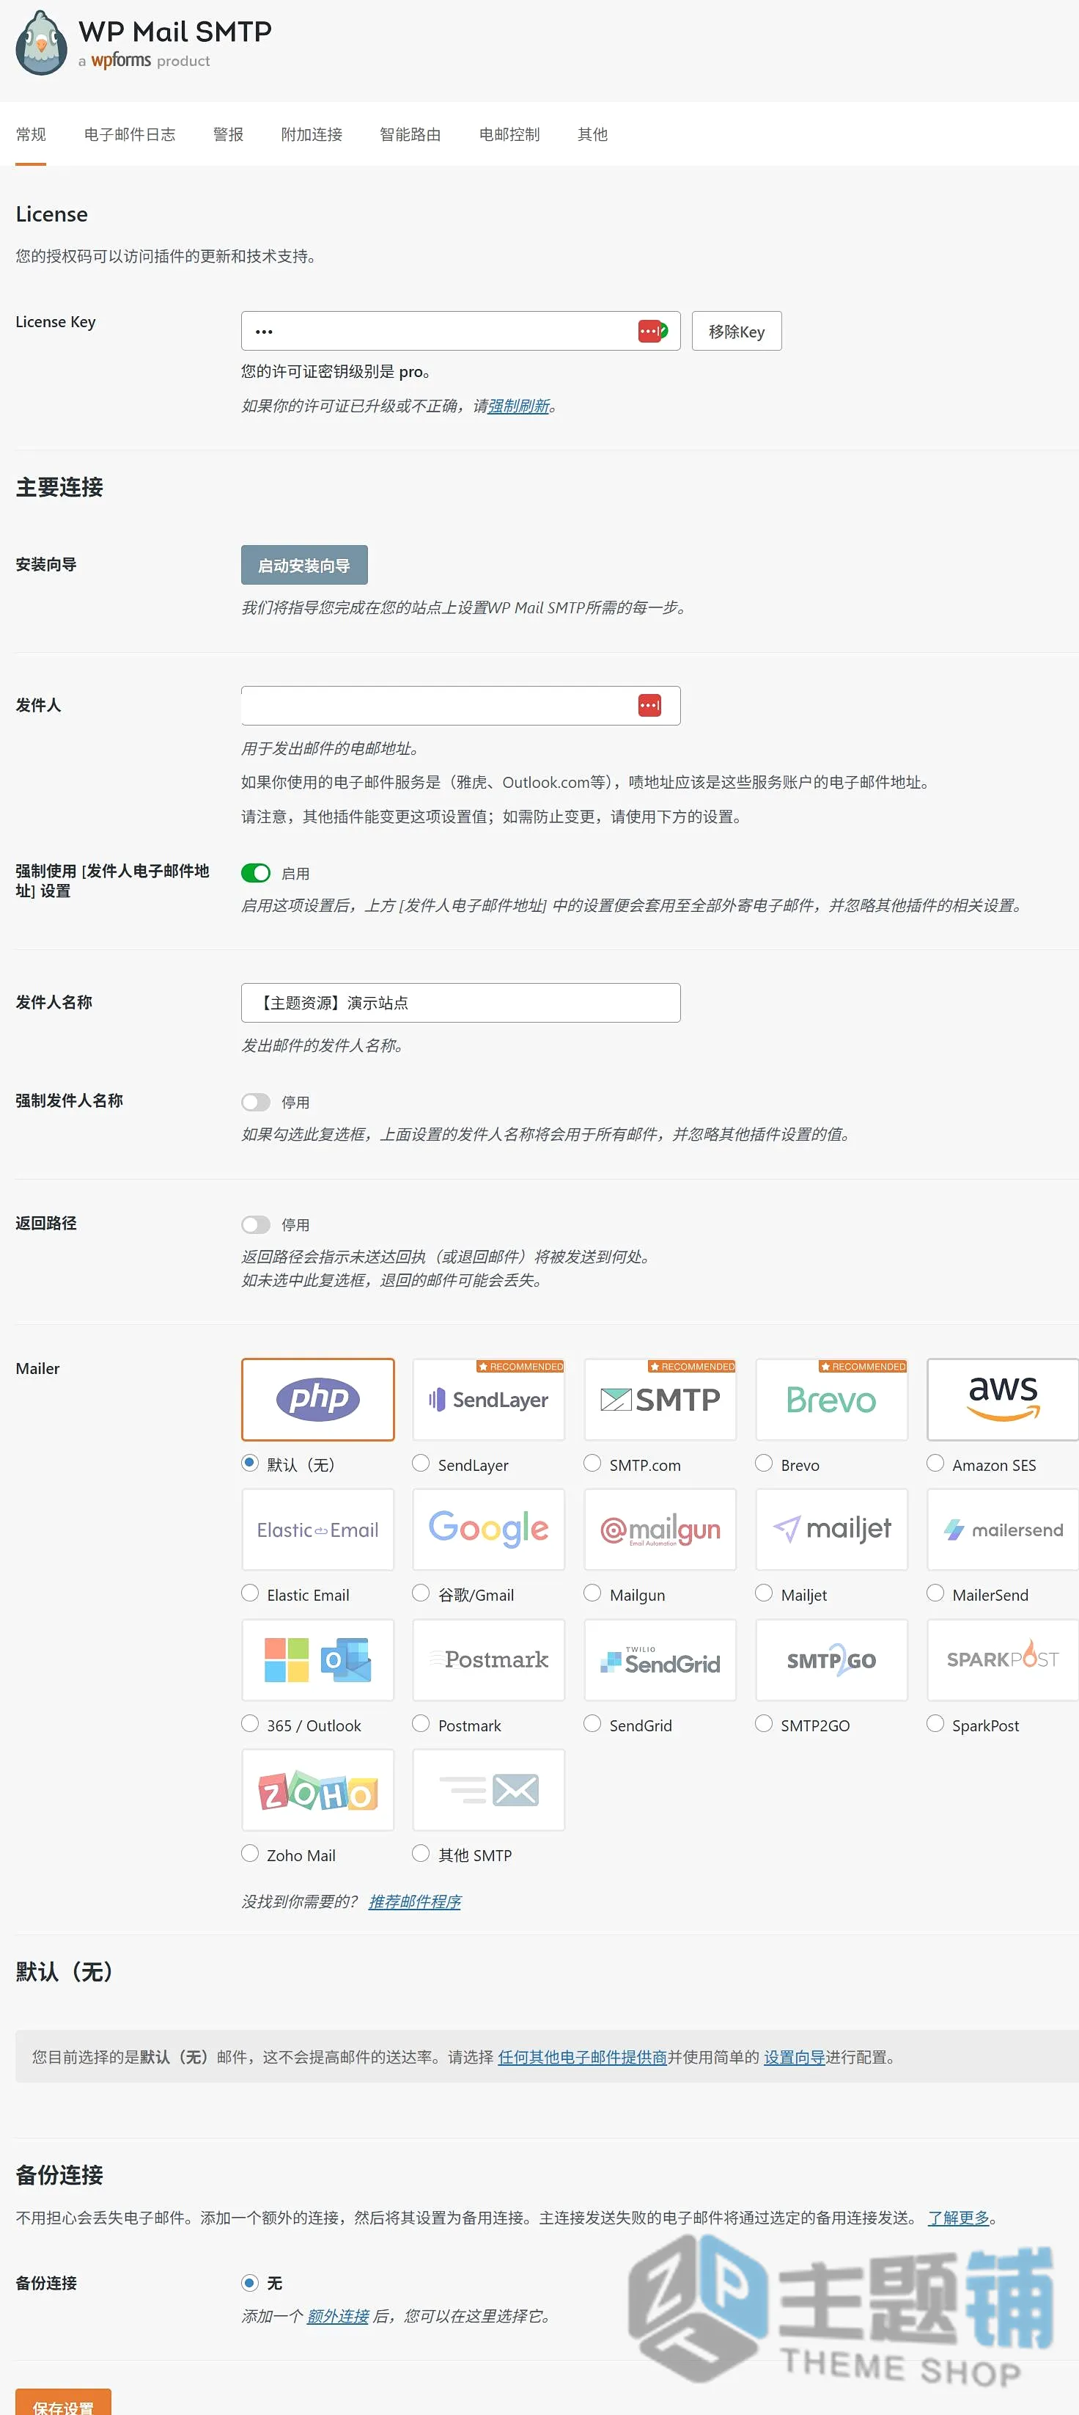Viewport: 1079px width, 2415px height.
Task: Choose the Microsoft 365 Outlook logo card
Action: click(317, 1659)
